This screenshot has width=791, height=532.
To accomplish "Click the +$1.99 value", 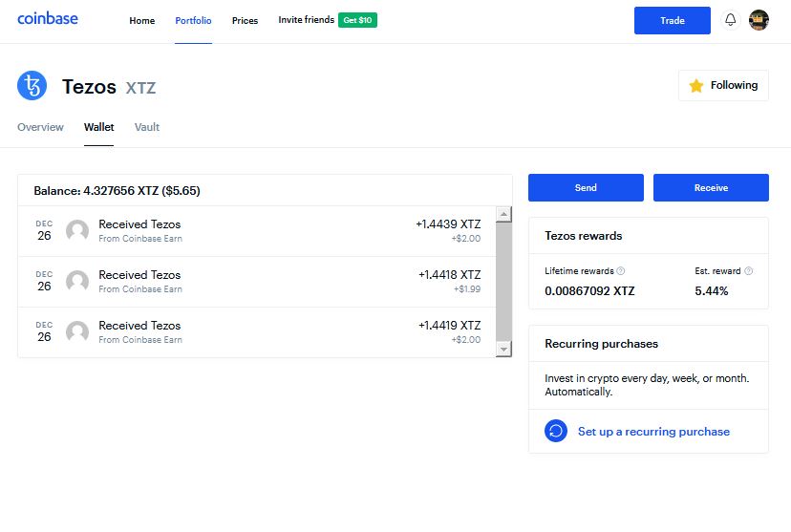I will tap(466, 289).
